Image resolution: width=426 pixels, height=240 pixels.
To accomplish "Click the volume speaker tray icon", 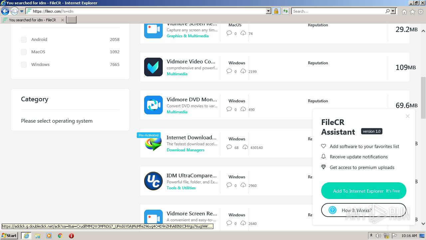I will 378,236.
